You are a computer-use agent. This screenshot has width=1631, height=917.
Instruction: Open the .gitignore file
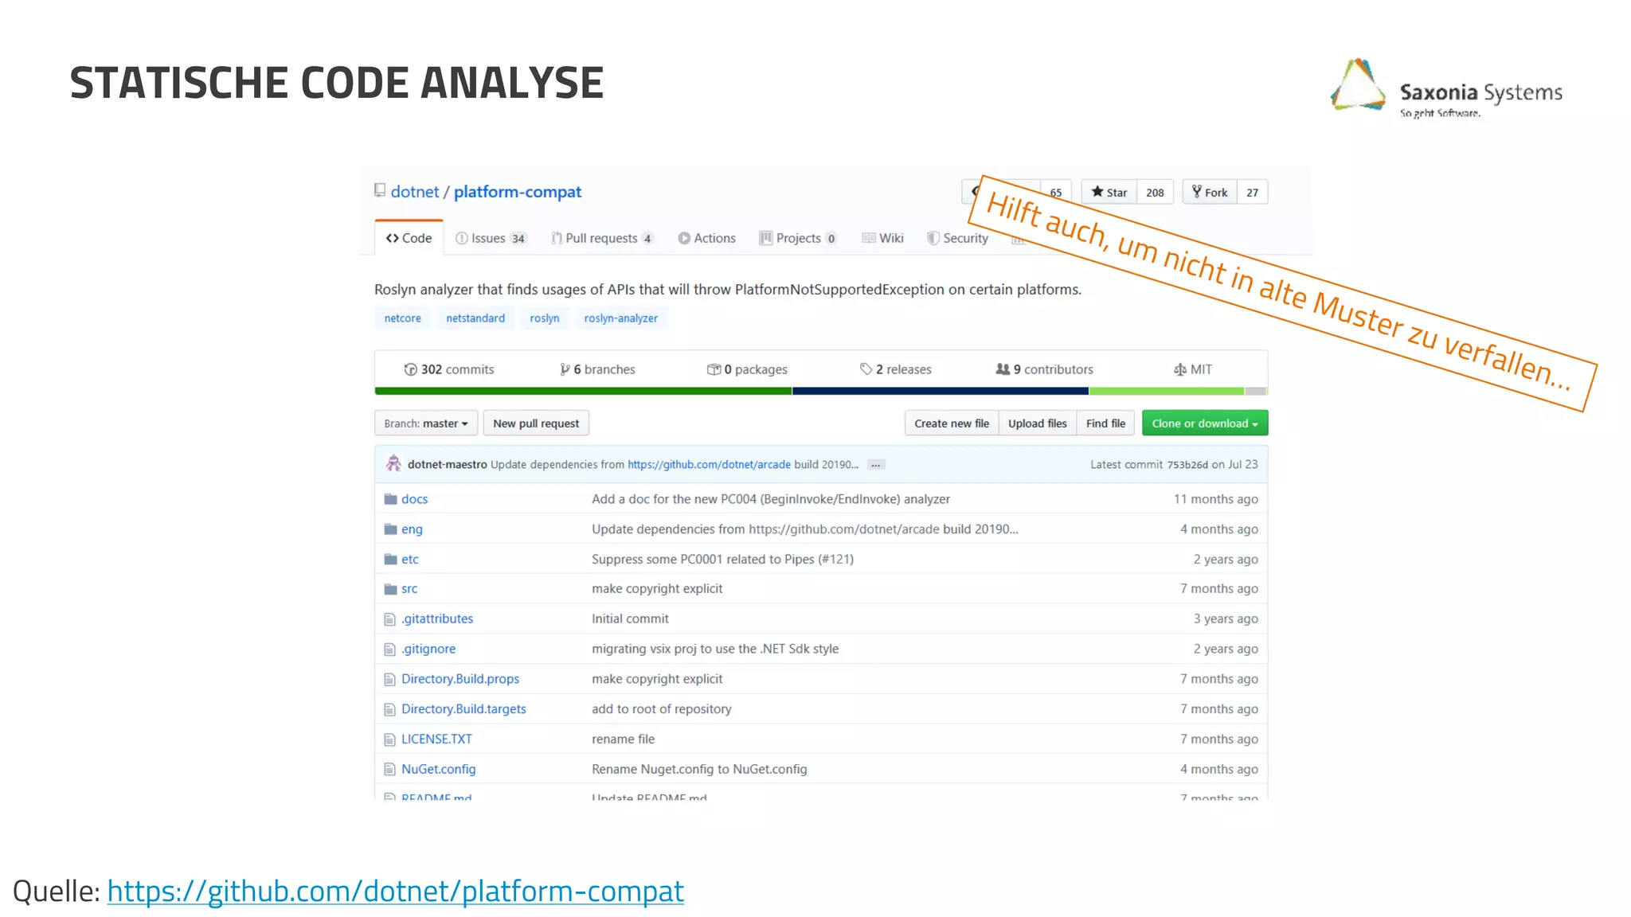click(428, 650)
